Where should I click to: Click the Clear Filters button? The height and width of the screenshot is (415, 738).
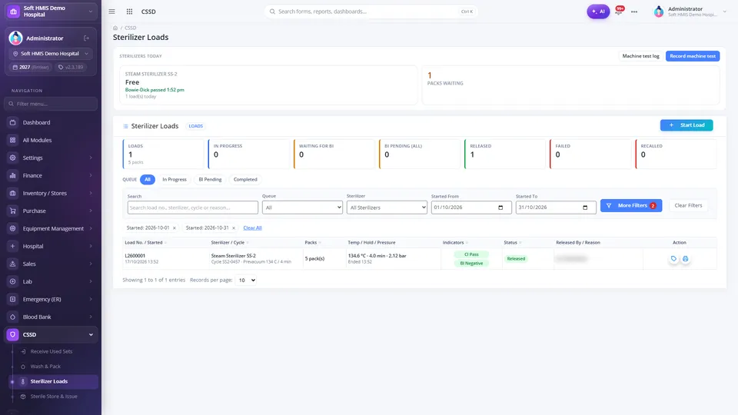click(x=688, y=206)
